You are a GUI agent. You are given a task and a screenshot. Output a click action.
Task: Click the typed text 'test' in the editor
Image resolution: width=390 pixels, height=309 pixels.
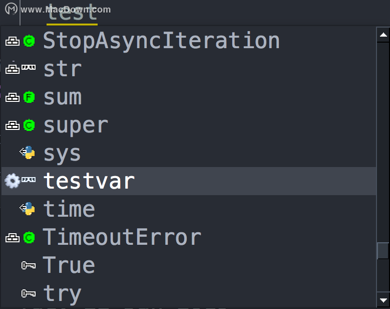pos(72,13)
